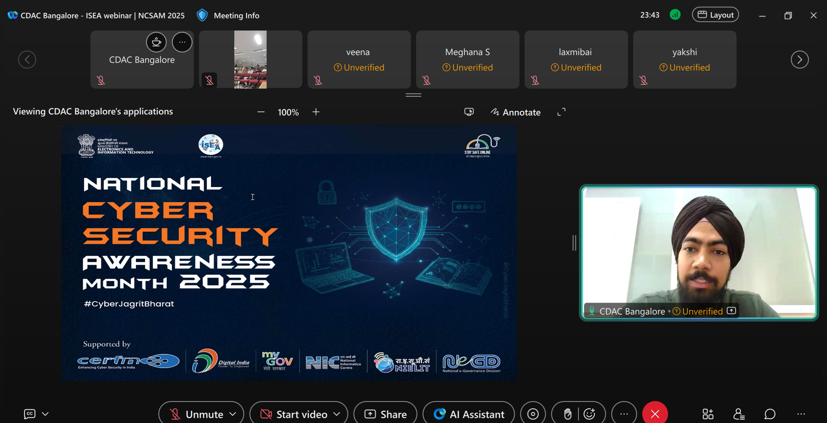
Task: Zoom in shared content with plus button
Action: (x=316, y=112)
